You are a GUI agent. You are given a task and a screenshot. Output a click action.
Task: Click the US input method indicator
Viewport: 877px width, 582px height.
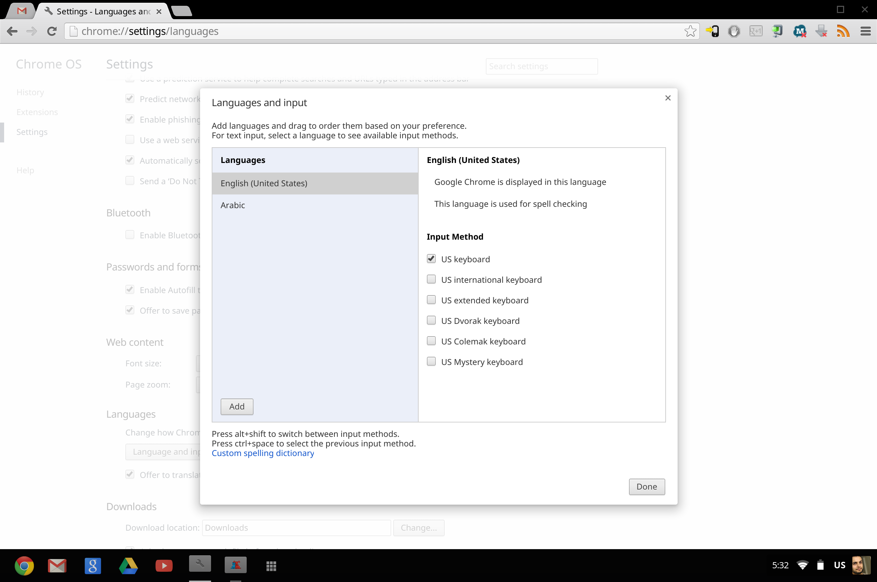point(839,565)
